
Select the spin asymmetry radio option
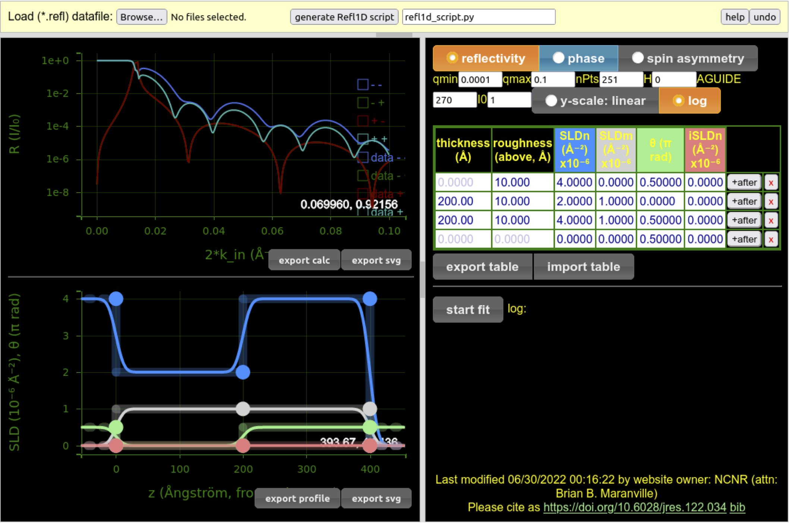click(638, 58)
